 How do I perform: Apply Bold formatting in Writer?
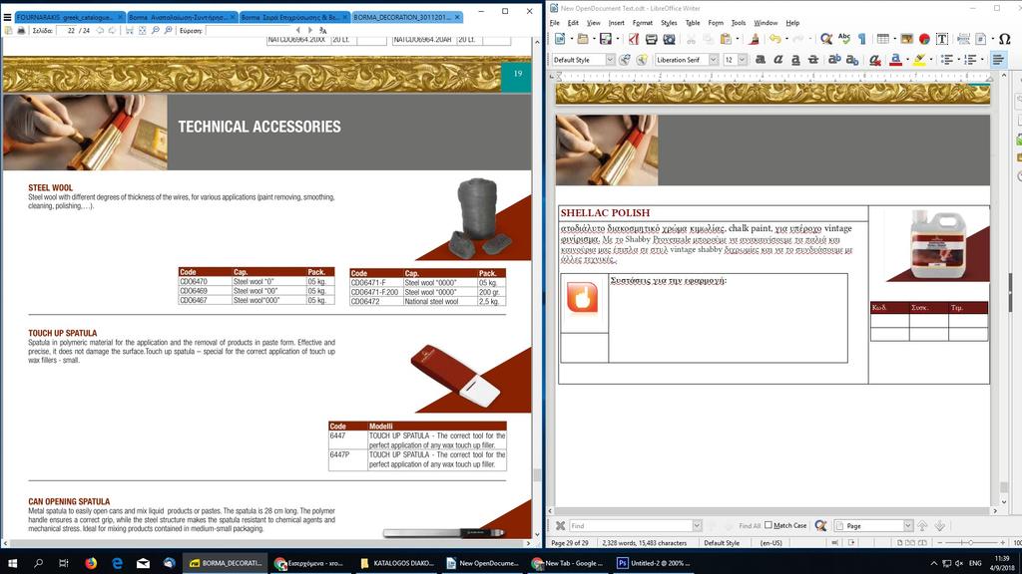[760, 60]
